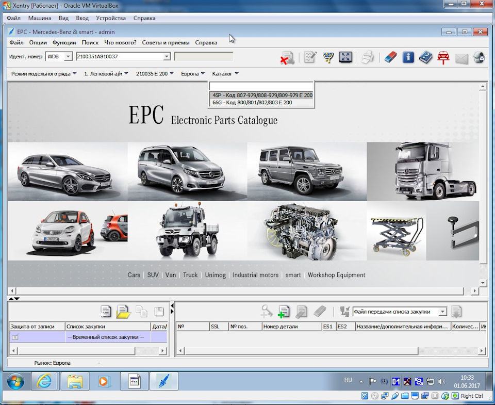This screenshot has height=405, width=495.
Task: Click the magnifier search icon in parts panel
Action: click(x=267, y=312)
